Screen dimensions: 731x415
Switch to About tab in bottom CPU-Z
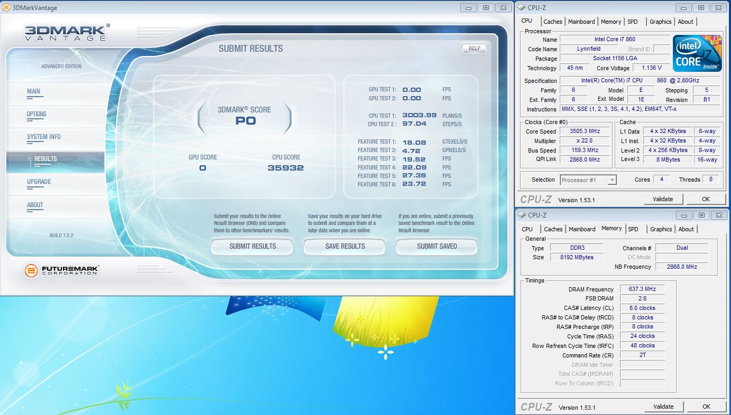[686, 229]
